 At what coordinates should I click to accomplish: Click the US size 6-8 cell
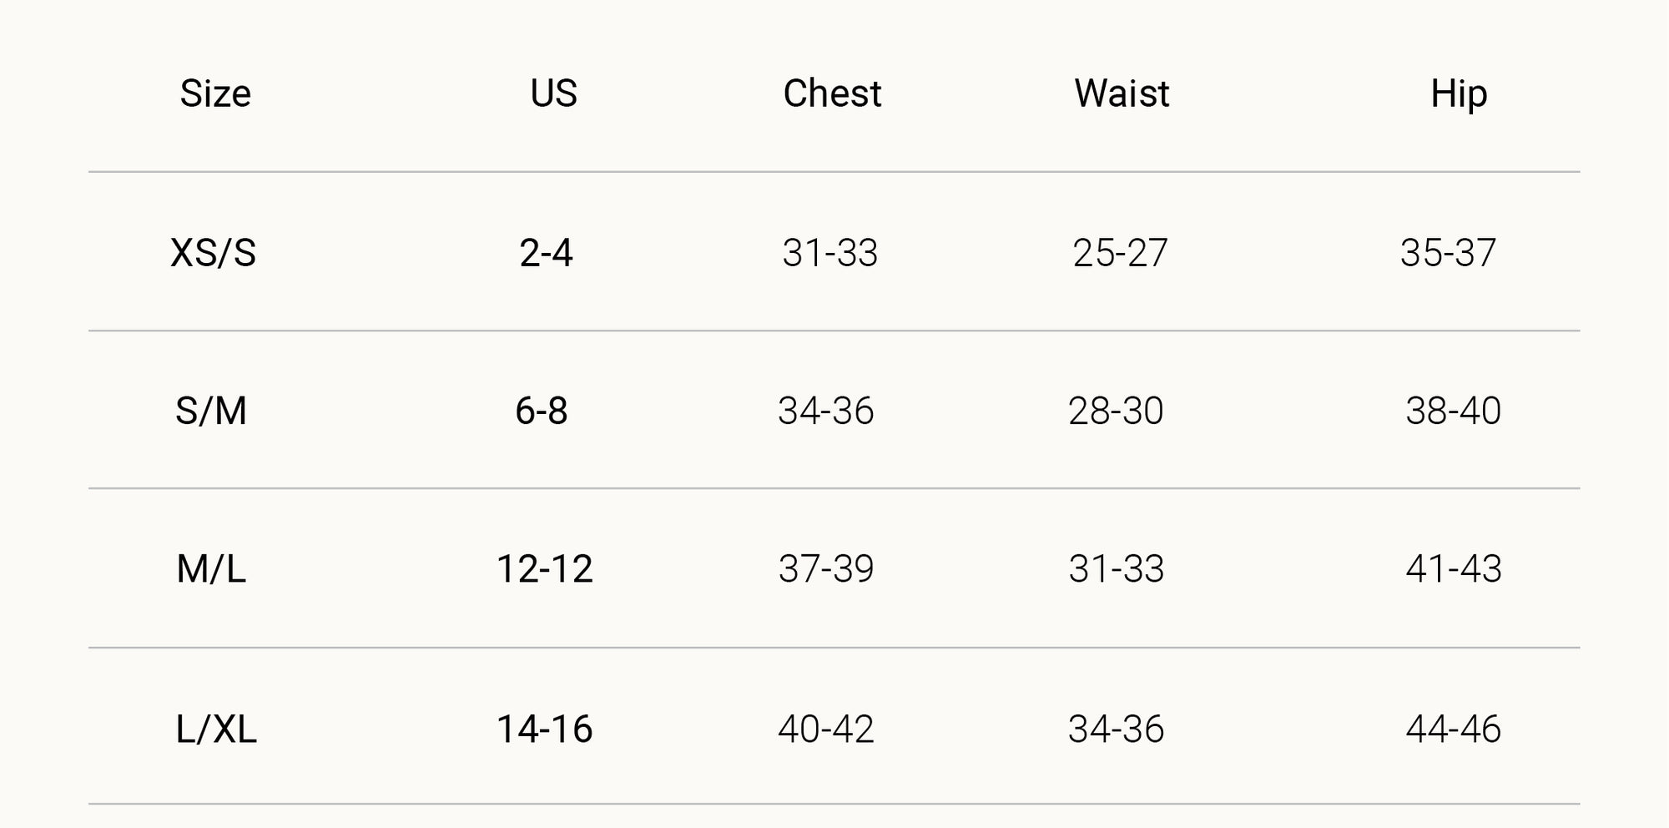[x=542, y=411]
